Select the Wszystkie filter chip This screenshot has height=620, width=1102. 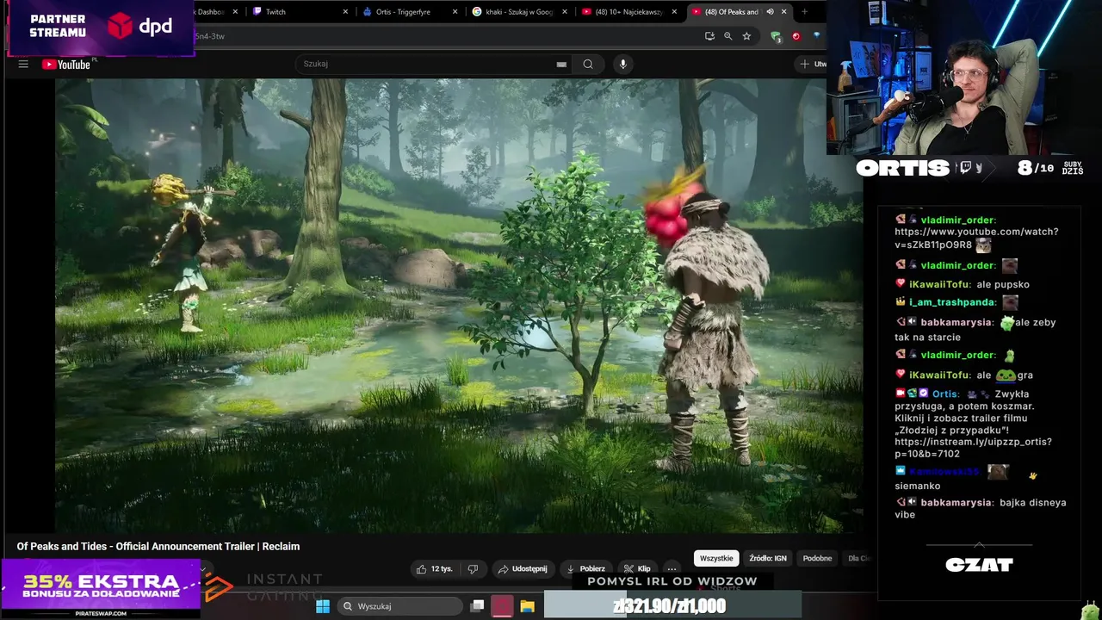pos(716,559)
